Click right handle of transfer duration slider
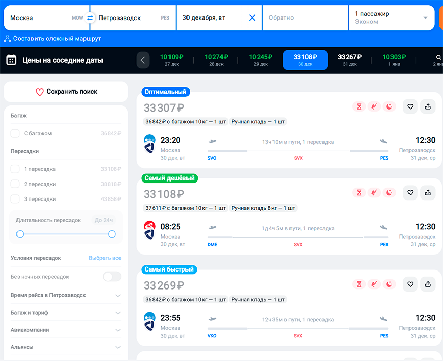 coord(112,234)
